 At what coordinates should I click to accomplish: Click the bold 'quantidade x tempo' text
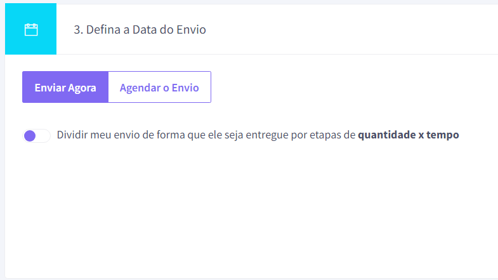click(x=409, y=135)
